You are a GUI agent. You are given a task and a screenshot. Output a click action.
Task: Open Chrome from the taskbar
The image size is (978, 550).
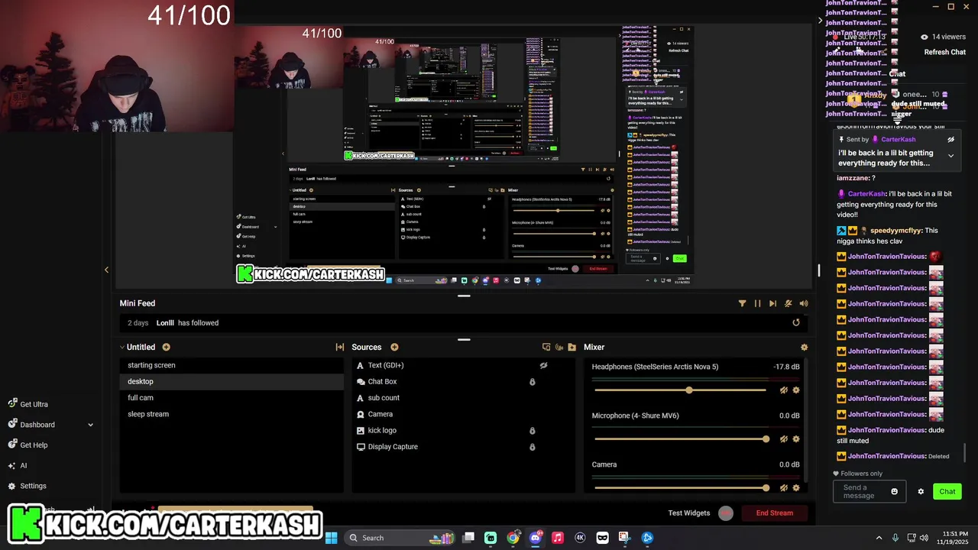(513, 538)
